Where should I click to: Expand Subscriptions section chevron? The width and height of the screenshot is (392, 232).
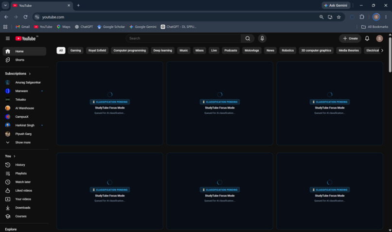pyautogui.click(x=30, y=74)
